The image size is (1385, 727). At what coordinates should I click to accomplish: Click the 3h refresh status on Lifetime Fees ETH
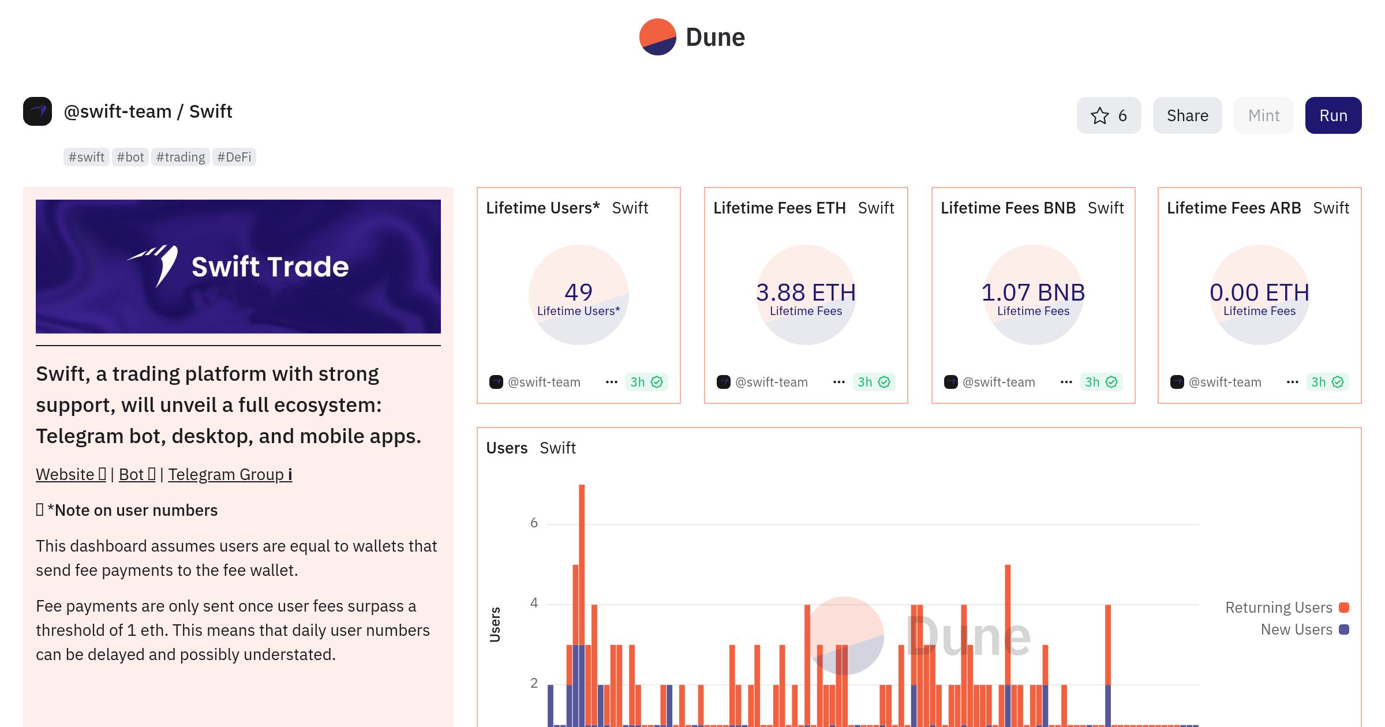(x=874, y=382)
